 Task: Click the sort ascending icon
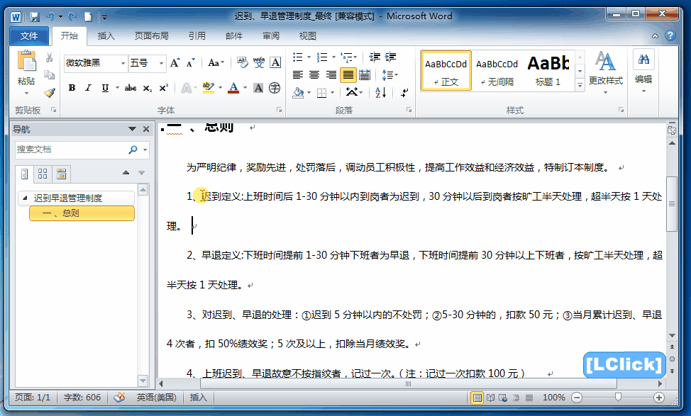click(380, 94)
